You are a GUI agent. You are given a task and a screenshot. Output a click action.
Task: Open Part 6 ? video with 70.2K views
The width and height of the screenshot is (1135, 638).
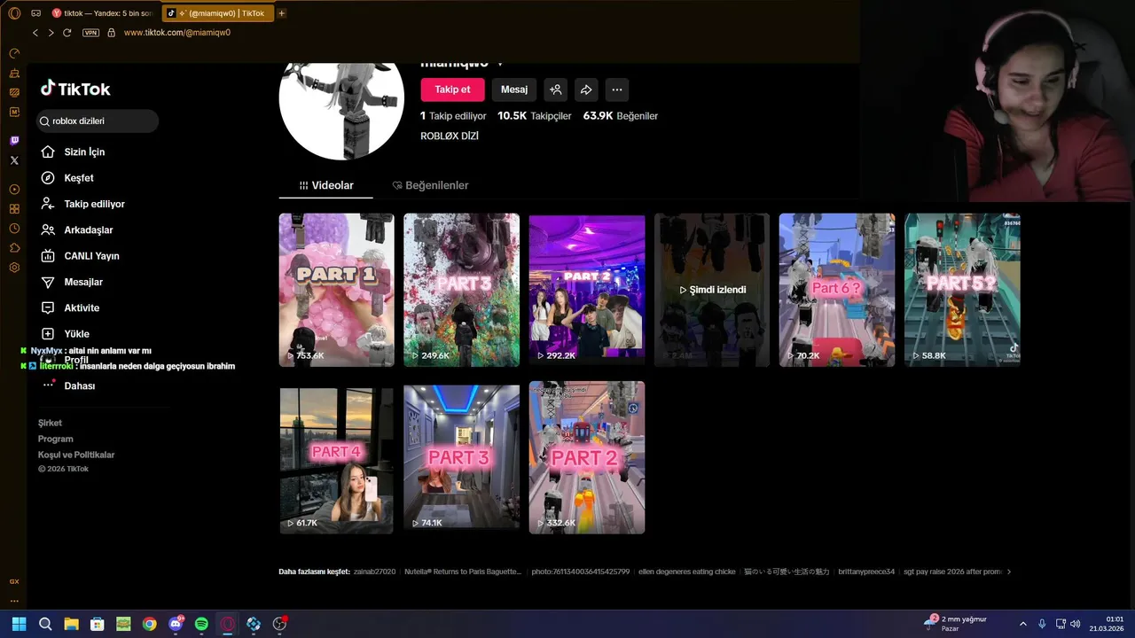click(x=837, y=290)
